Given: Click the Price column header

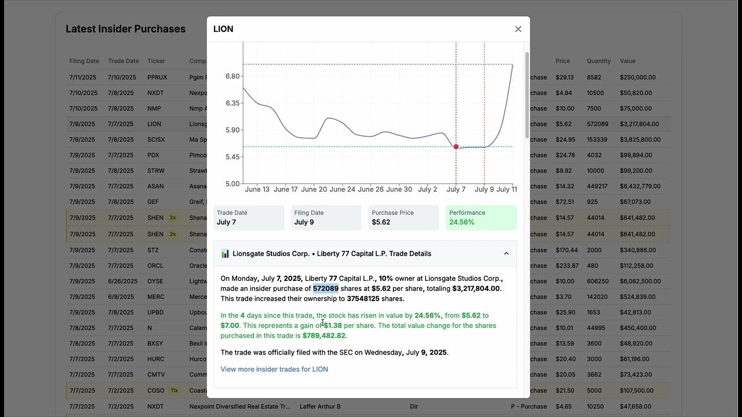Looking at the screenshot, I should (562, 61).
